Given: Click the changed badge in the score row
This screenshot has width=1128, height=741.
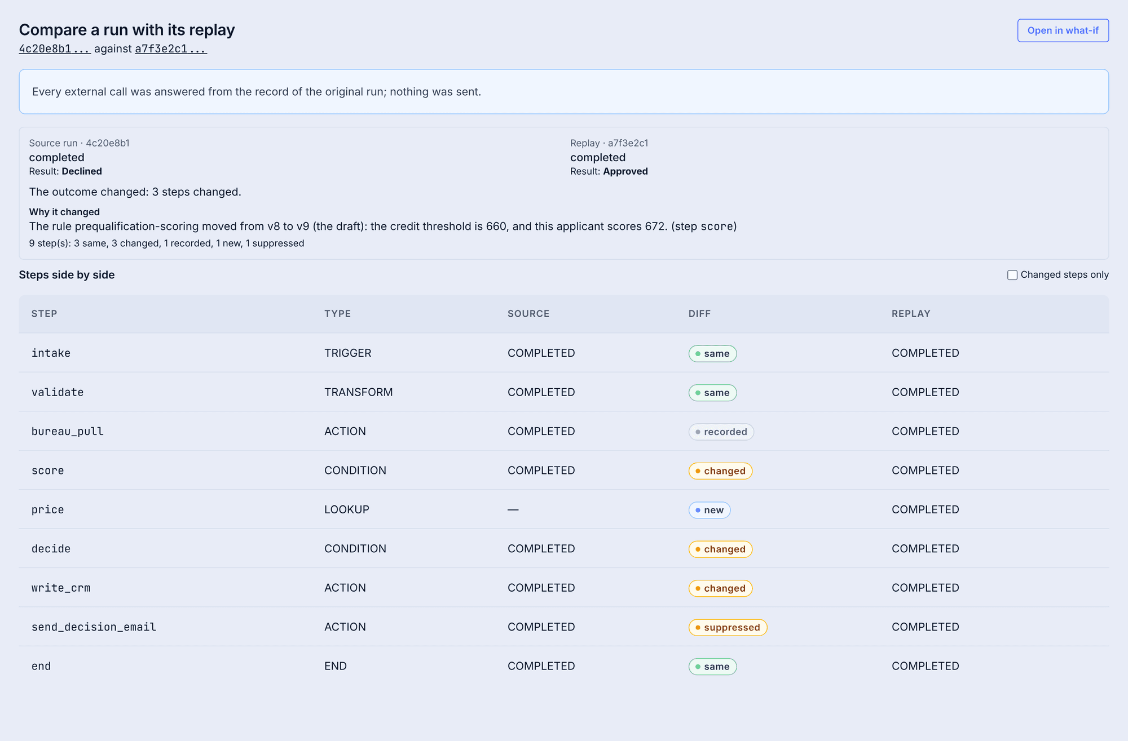Looking at the screenshot, I should pyautogui.click(x=720, y=471).
